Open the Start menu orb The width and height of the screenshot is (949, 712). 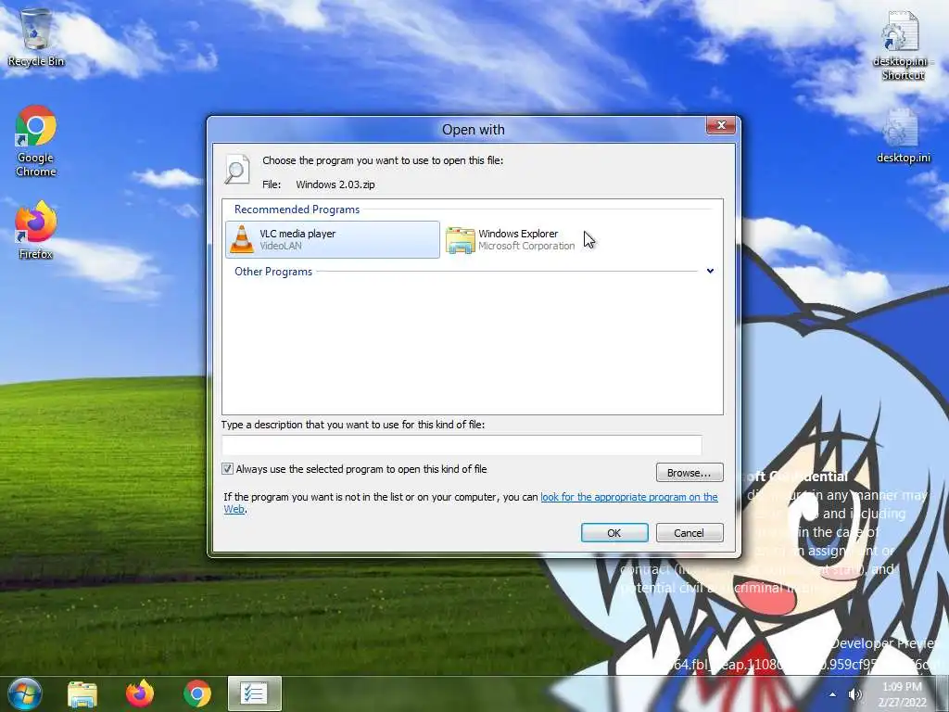(x=24, y=693)
